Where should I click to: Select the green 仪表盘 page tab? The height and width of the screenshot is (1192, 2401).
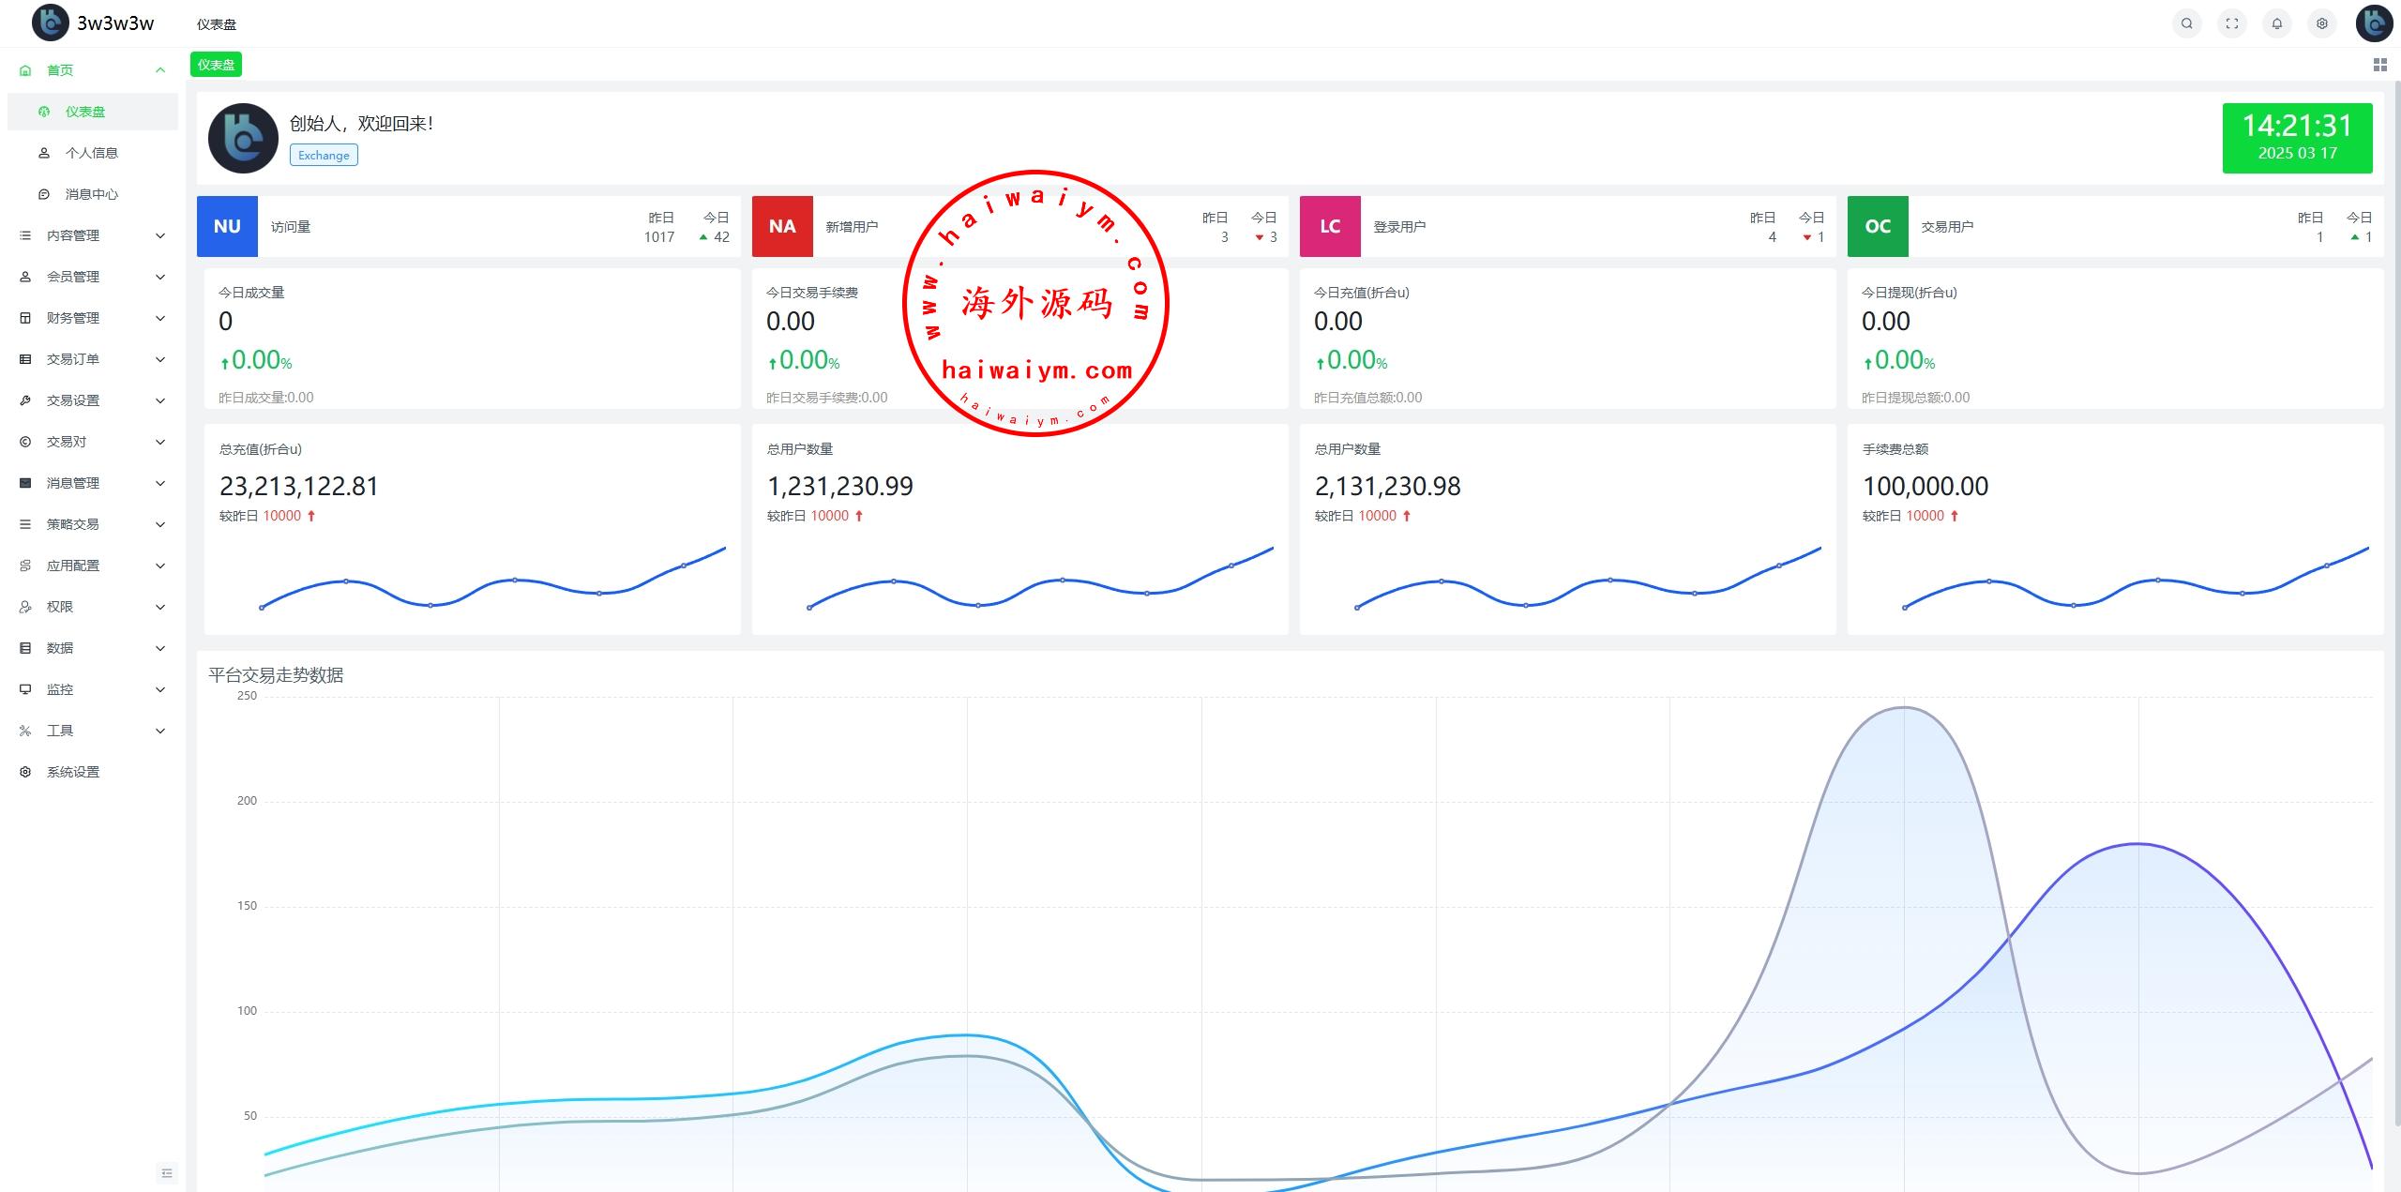pos(216,65)
